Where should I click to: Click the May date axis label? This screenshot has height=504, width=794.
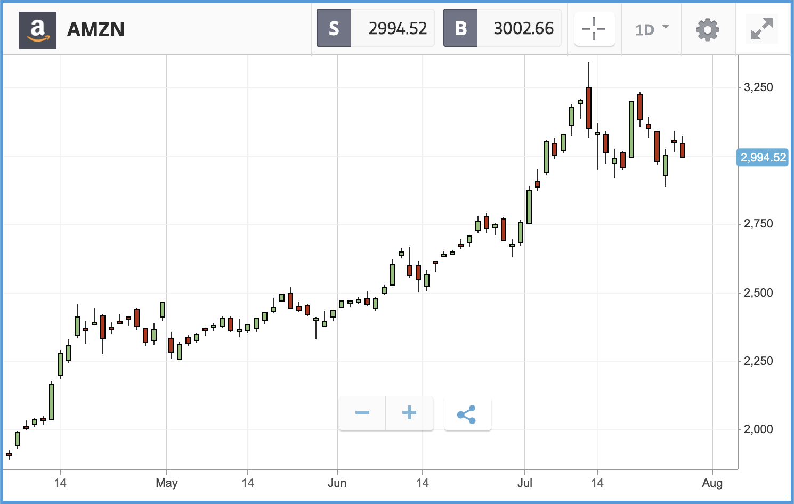point(167,483)
